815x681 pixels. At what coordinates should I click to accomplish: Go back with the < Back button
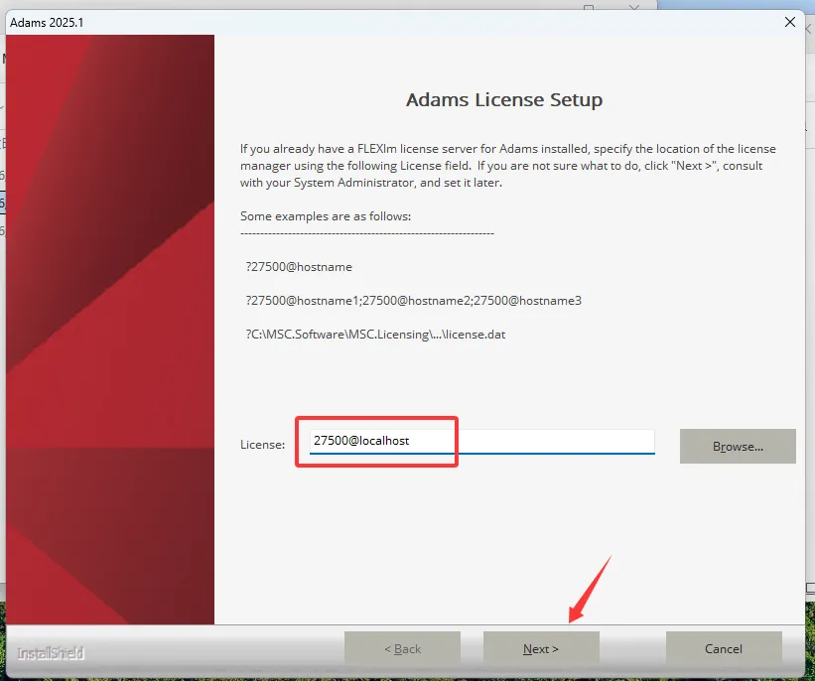[402, 649]
